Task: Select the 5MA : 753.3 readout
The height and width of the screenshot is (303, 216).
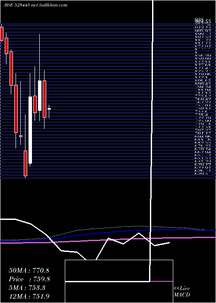Action: (x=27, y=288)
